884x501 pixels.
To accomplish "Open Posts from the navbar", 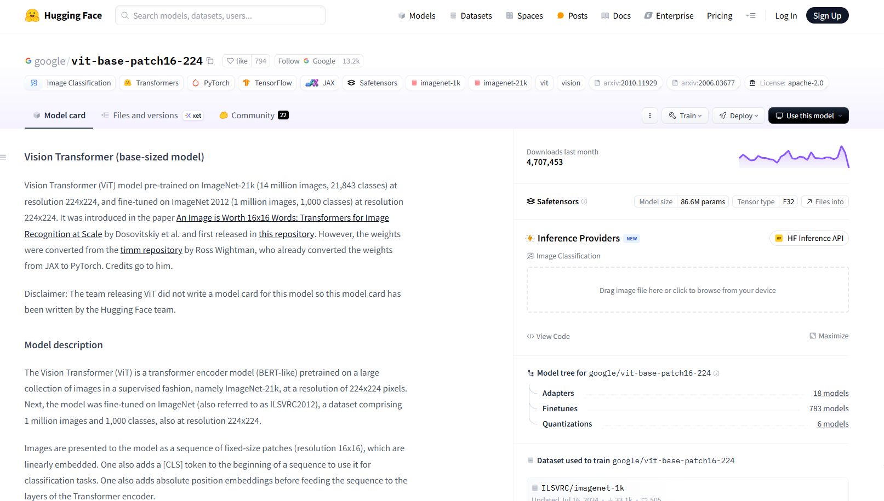I will pos(572,16).
